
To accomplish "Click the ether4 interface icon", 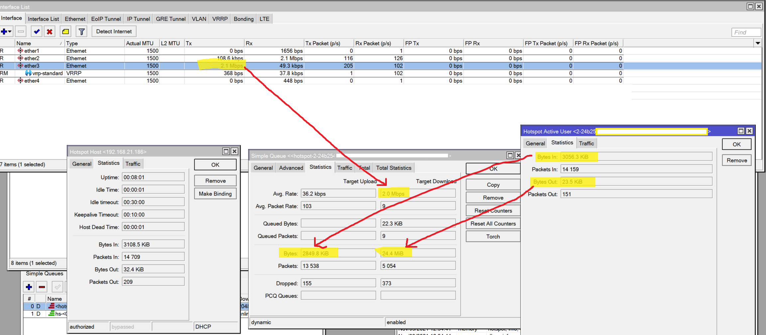I will pos(20,81).
